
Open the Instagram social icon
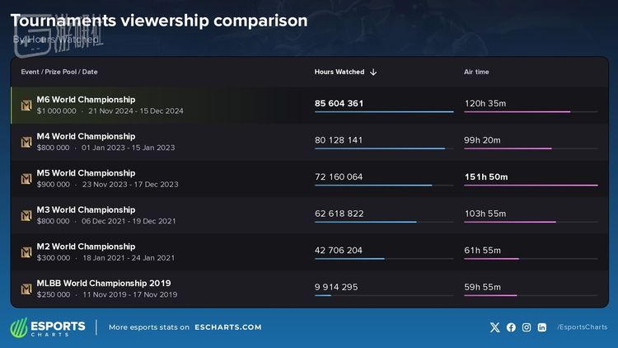527,327
